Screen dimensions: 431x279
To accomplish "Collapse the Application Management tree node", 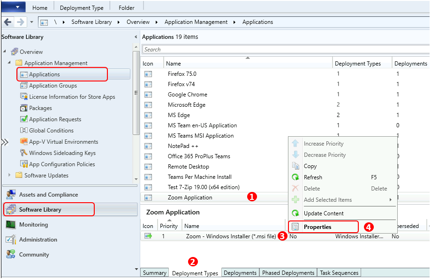I will (9, 63).
